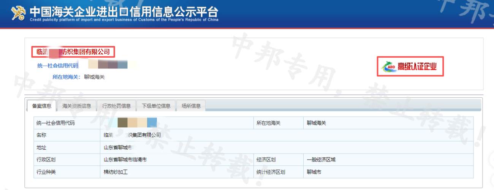Click the blue 所在地海关 label above the tabs
This screenshot has width=494, height=190.
click(x=66, y=77)
